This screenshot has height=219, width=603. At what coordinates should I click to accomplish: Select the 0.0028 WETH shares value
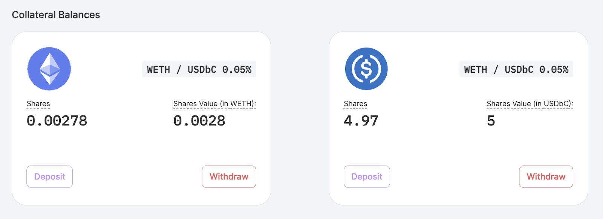coord(199,121)
